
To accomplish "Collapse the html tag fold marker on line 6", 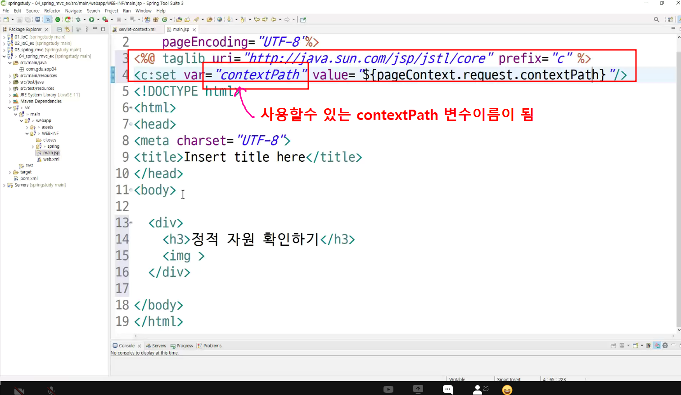I will pos(131,108).
